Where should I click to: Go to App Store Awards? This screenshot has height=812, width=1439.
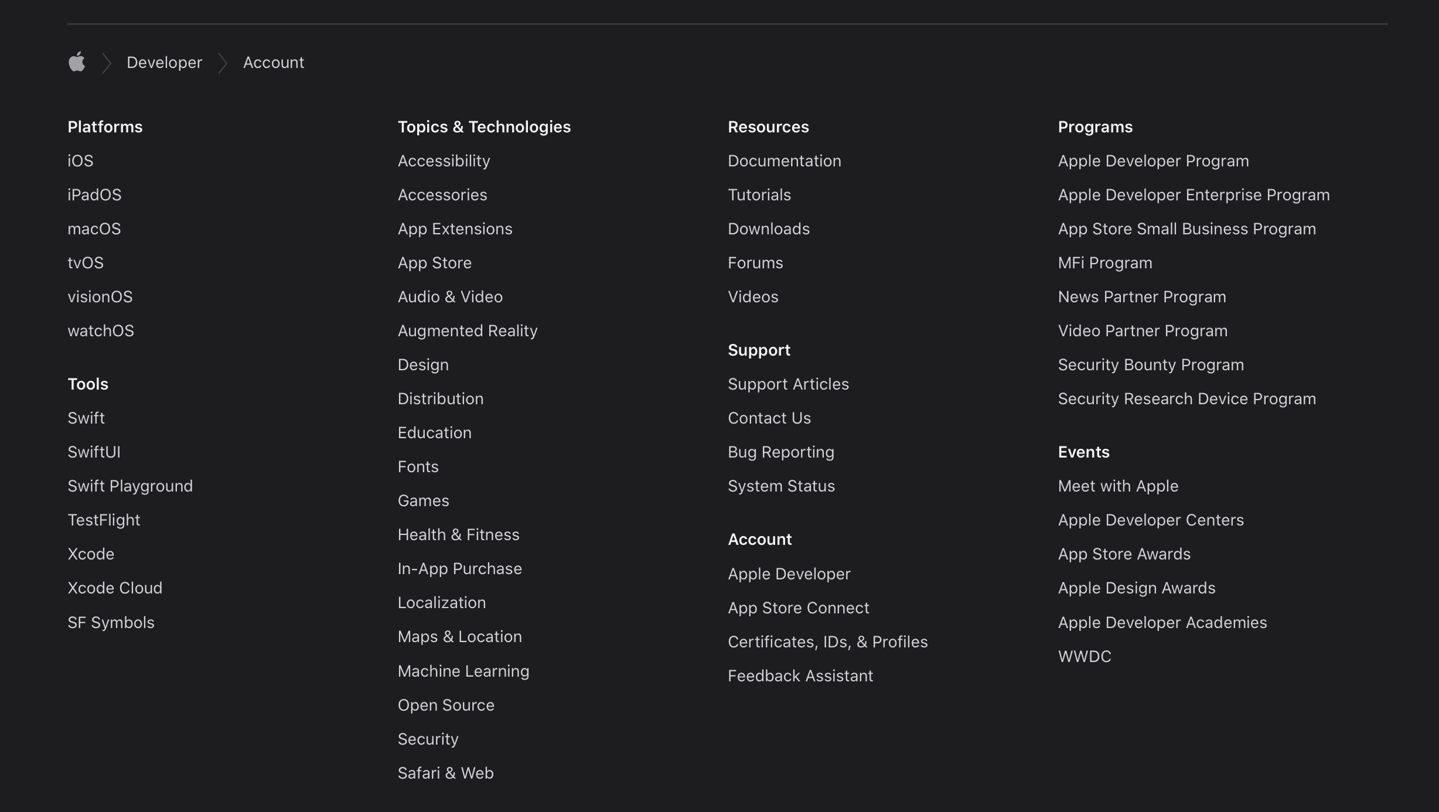coord(1124,554)
